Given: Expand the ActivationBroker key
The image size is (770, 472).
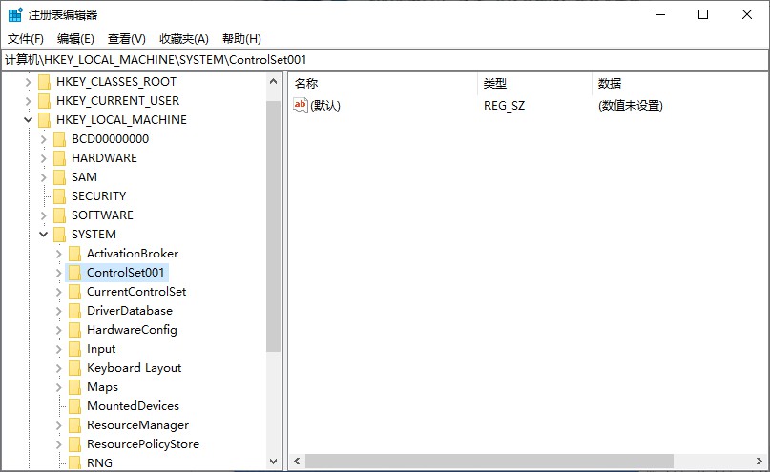Looking at the screenshot, I should 58,254.
